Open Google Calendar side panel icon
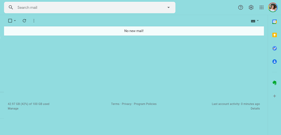This screenshot has width=281, height=135. tap(274, 21)
